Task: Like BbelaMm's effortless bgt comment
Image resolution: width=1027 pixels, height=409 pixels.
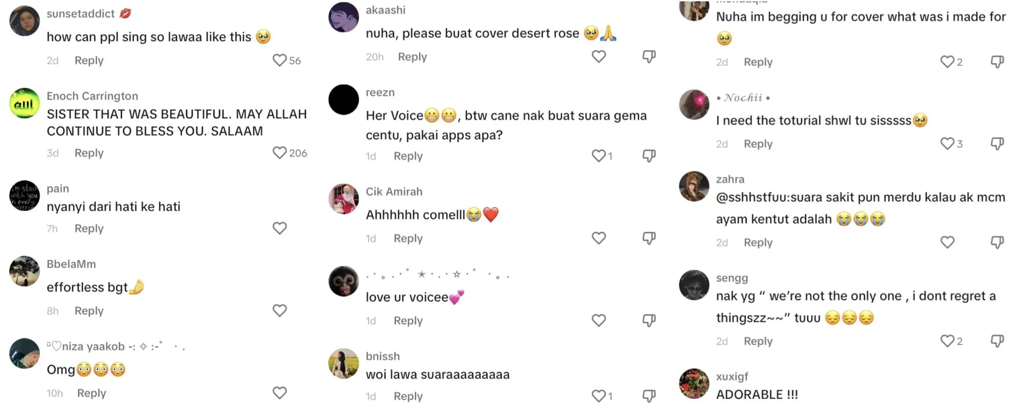Action: 279,310
